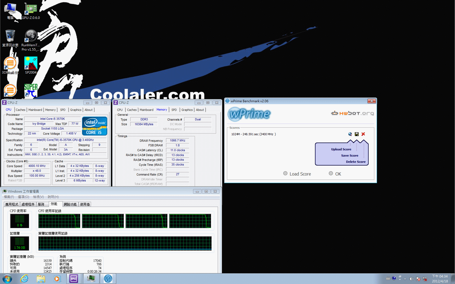The image size is (455, 284).
Task: Switch to 應用程式 tab in Task Manager
Action: (12, 204)
